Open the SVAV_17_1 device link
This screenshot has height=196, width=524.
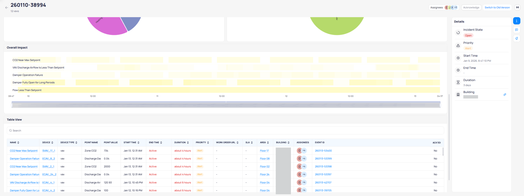[49, 151]
